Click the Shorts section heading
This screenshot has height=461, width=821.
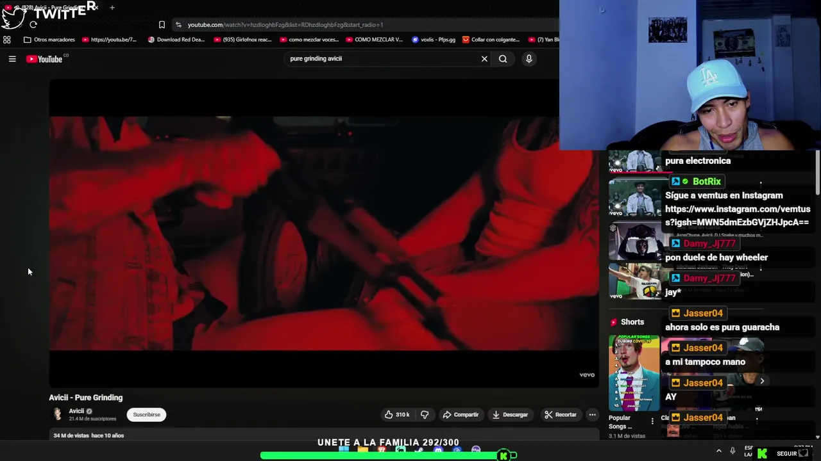tap(632, 322)
